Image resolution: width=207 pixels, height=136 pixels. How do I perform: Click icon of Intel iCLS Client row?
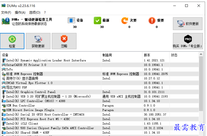(4, 123)
